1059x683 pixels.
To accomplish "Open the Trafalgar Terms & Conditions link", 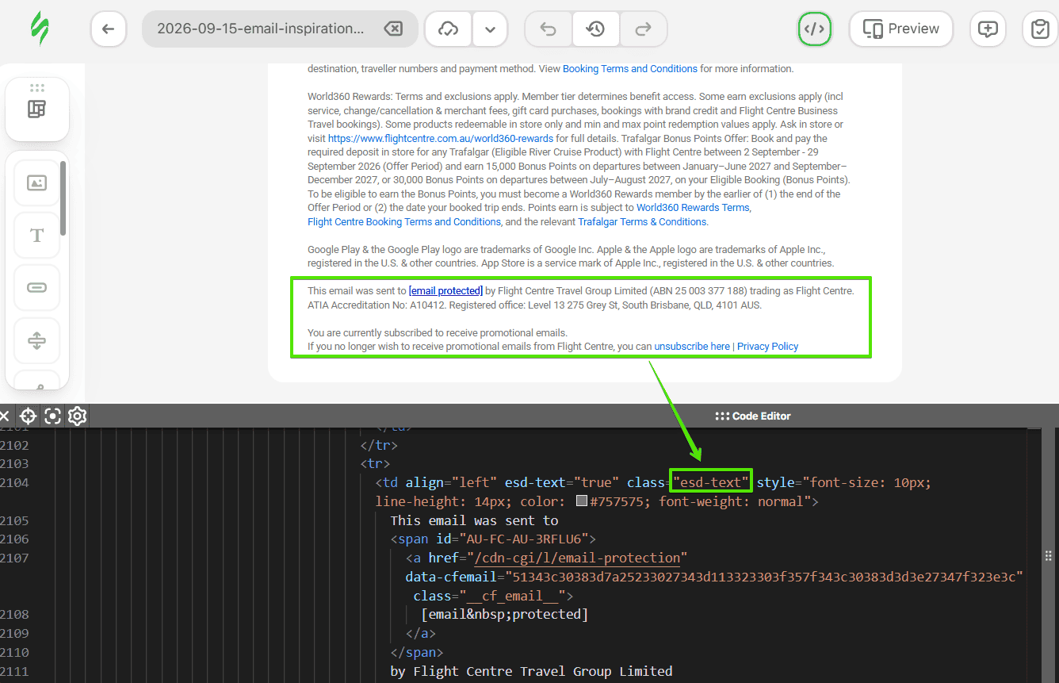I will (x=642, y=222).
